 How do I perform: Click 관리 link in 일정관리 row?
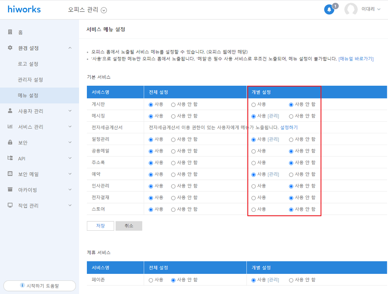tap(273, 139)
